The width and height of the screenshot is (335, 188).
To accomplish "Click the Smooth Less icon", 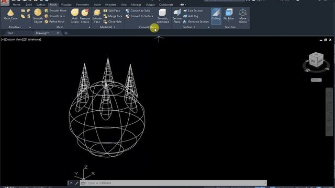I will (47, 16).
